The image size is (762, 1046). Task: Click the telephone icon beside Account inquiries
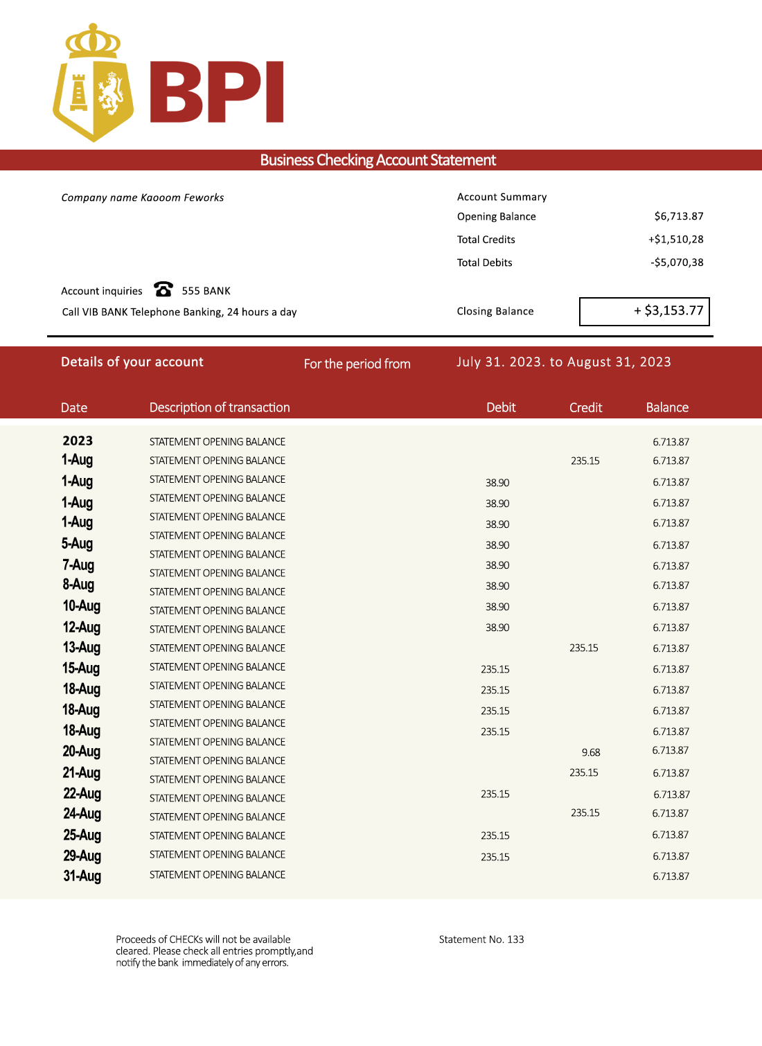pyautogui.click(x=163, y=289)
